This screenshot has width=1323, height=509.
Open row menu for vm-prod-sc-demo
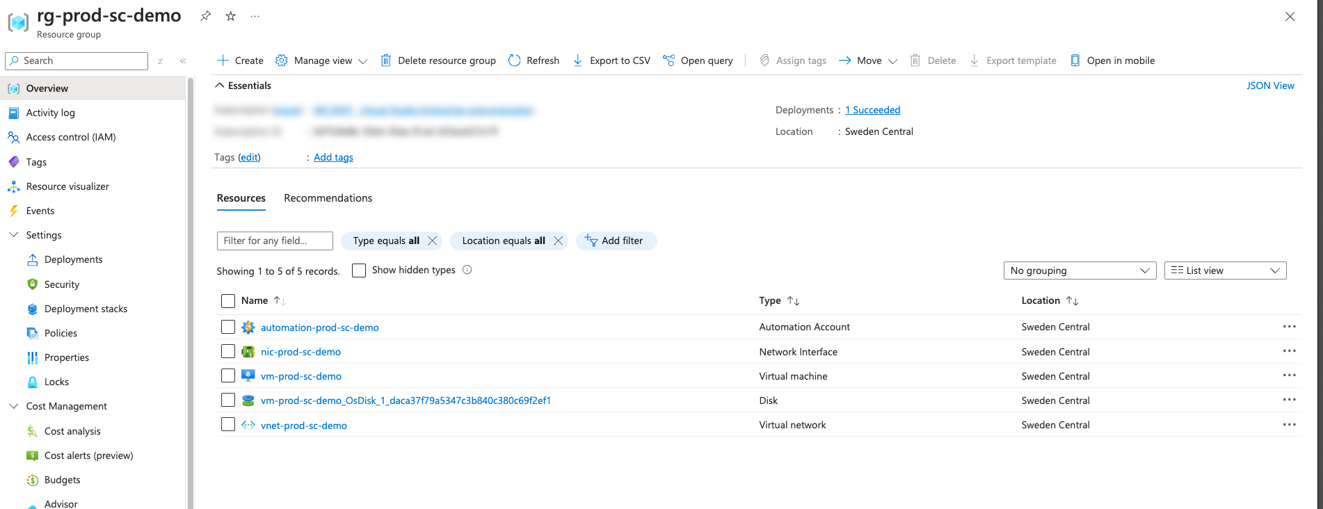(1289, 375)
